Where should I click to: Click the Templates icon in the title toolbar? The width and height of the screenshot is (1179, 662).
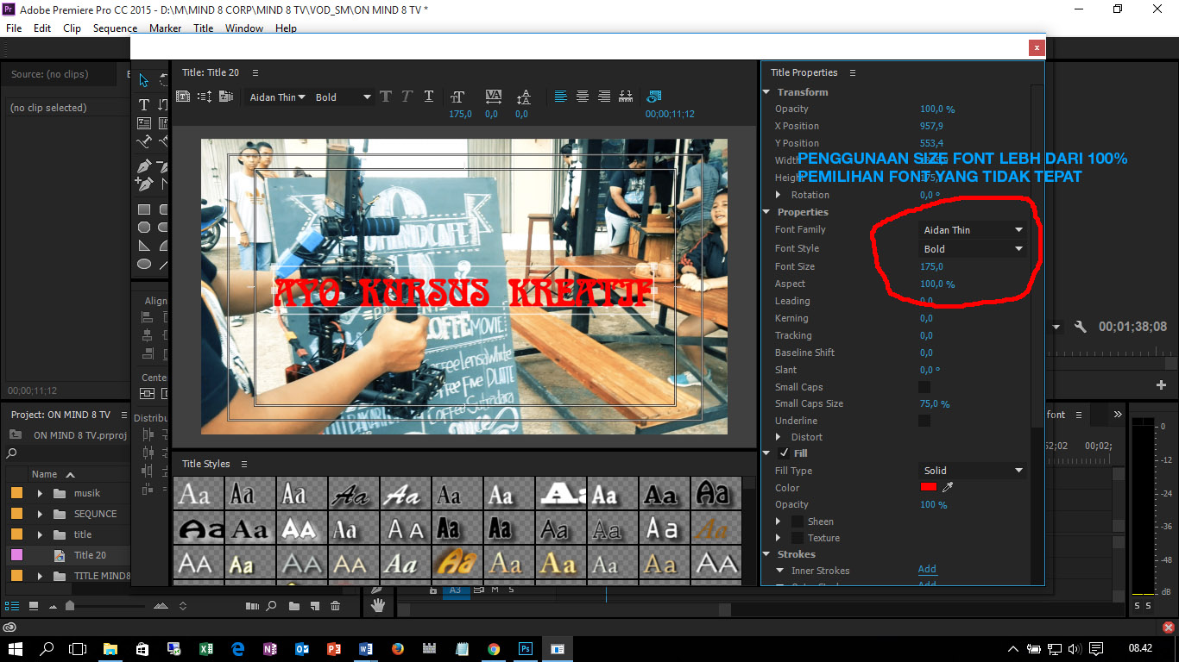tap(226, 97)
